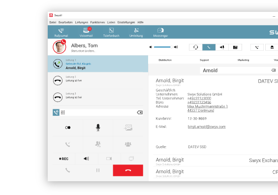Clear the Arnold search field
278x195 pixels.
point(274,70)
